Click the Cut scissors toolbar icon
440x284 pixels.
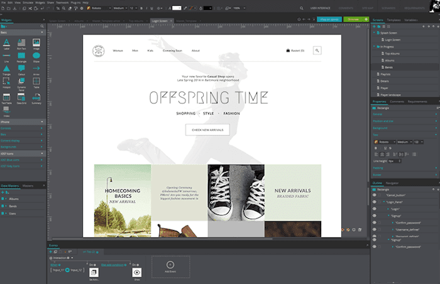click(30, 8)
